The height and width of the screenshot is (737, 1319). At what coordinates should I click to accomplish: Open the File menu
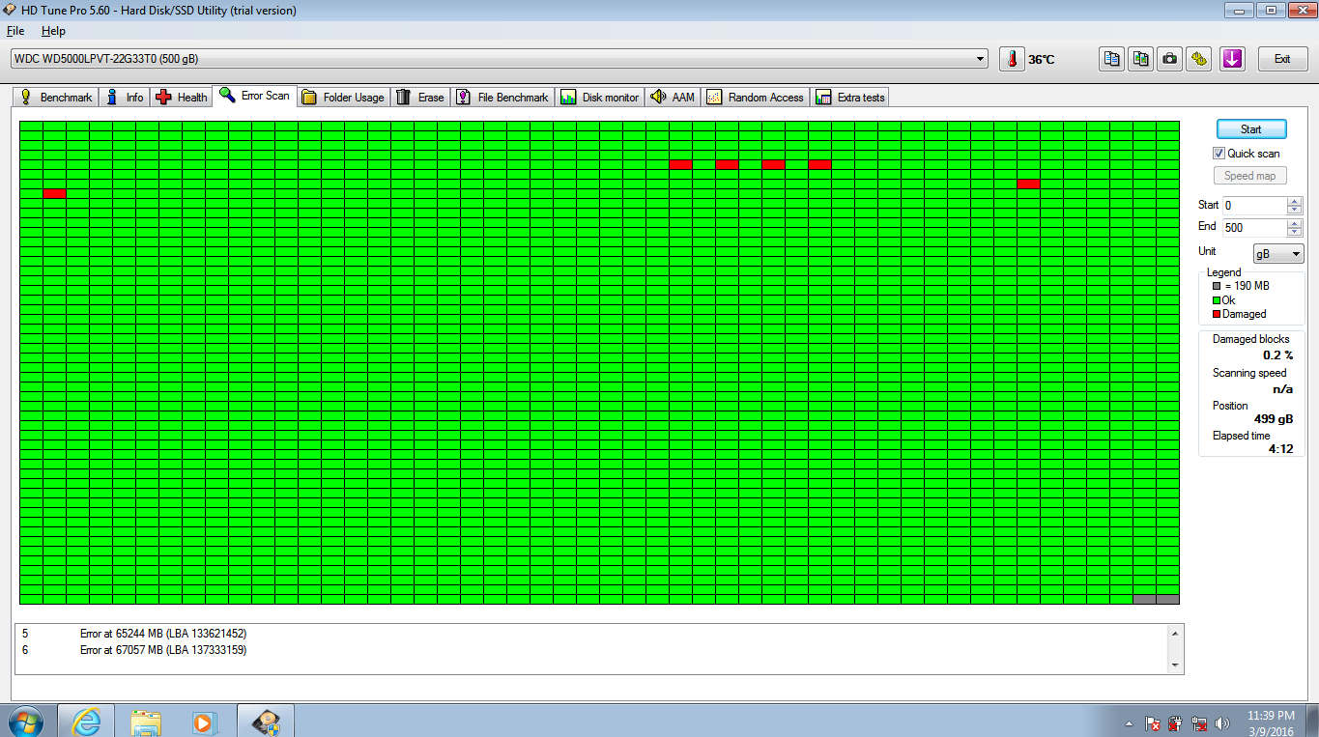click(15, 31)
